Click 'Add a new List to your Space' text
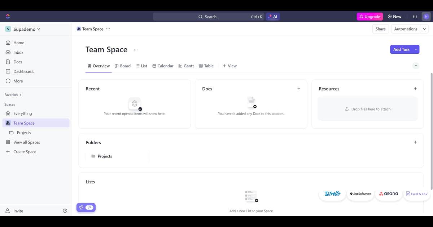Image resolution: width=433 pixels, height=227 pixels. [x=251, y=211]
